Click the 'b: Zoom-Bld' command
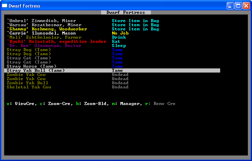252x161 pixels. click(92, 104)
